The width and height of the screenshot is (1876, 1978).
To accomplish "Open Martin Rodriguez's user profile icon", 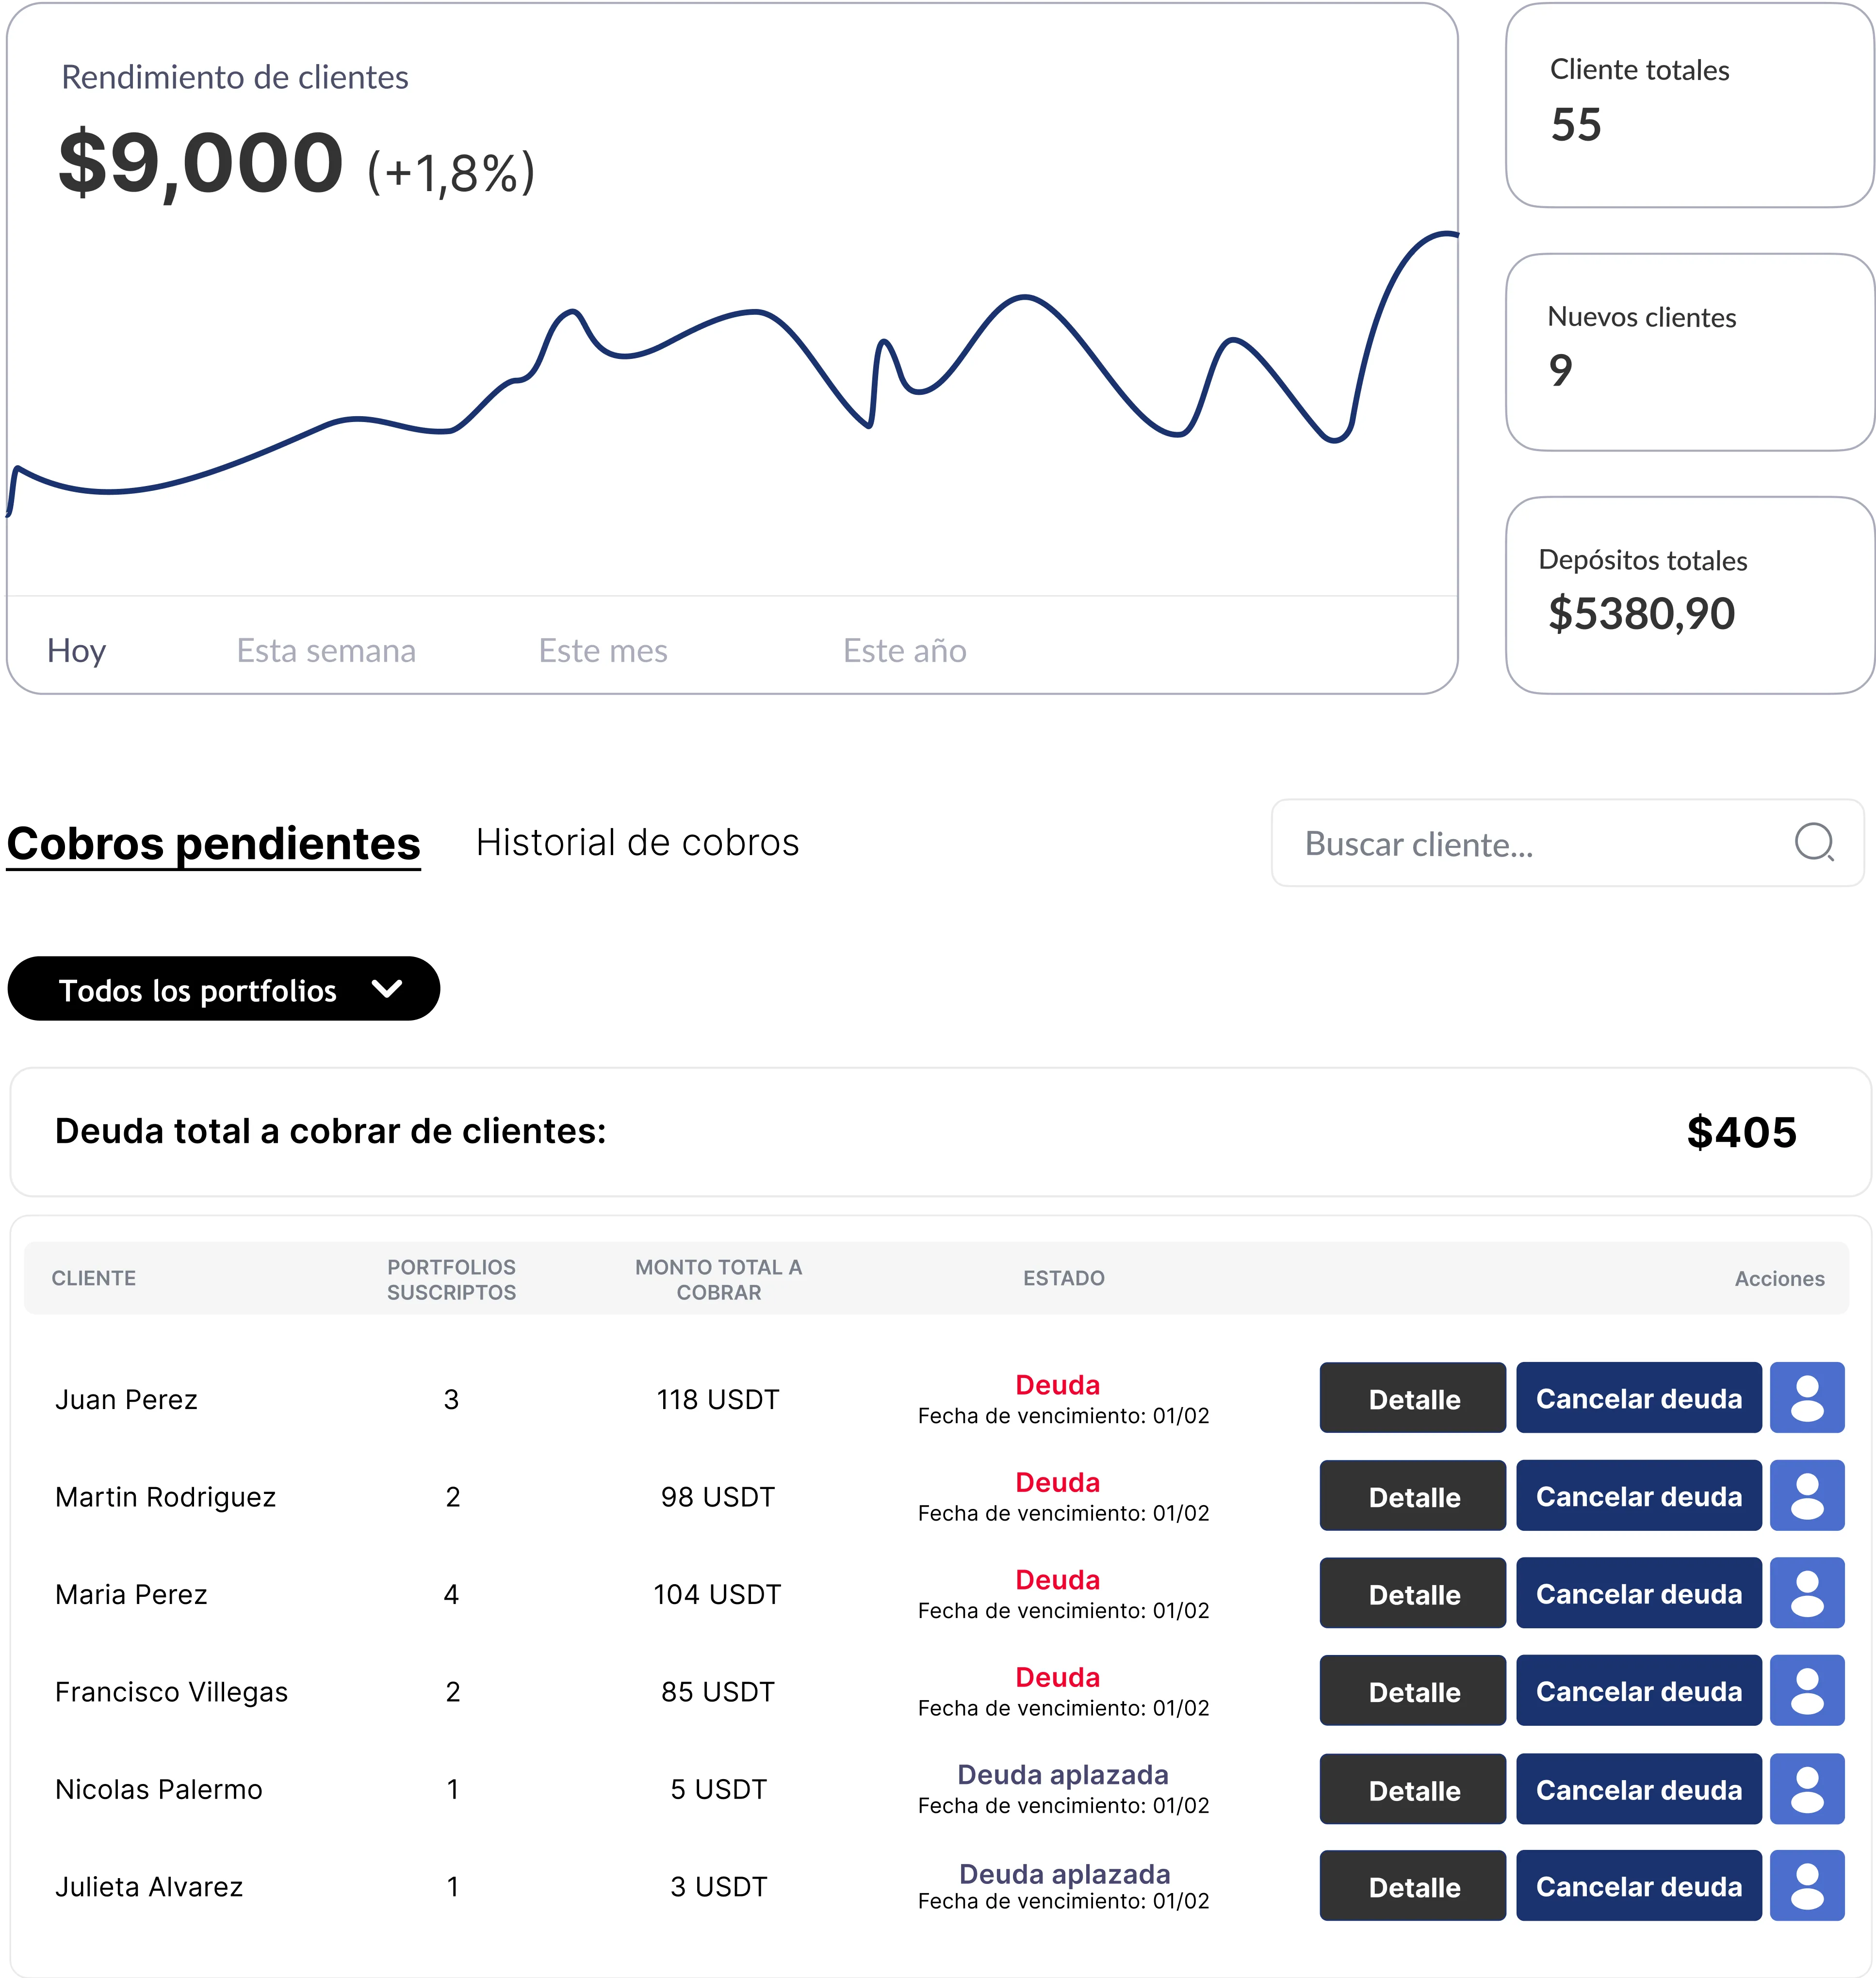I will click(1806, 1496).
